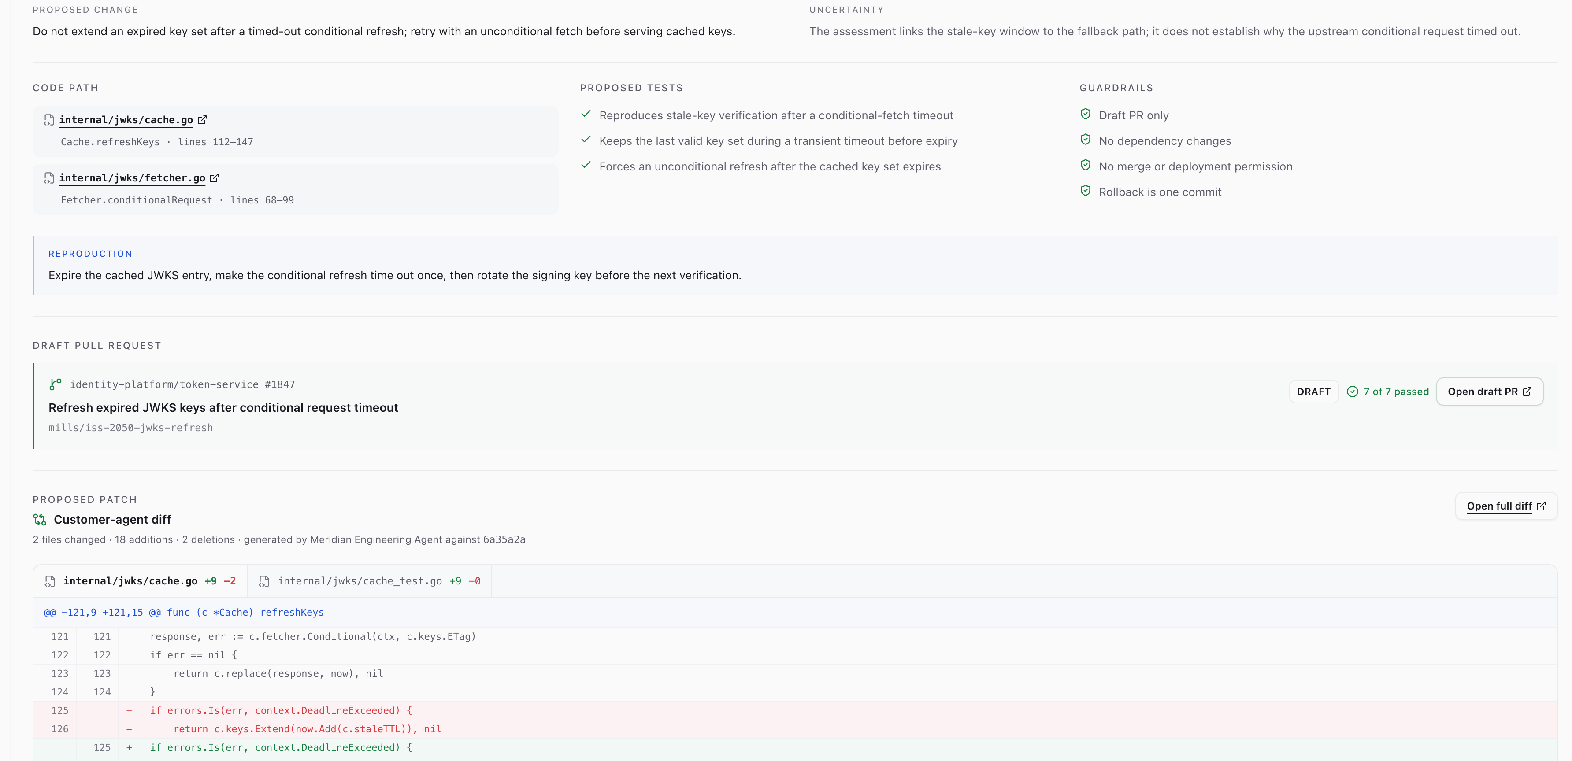Click branch icon beside identity-platform/token-service #1847

pos(55,384)
